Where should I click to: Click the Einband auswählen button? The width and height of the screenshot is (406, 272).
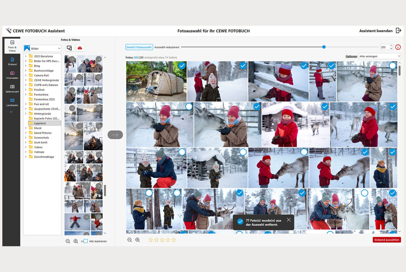click(387, 240)
